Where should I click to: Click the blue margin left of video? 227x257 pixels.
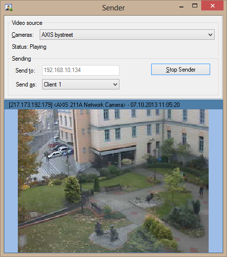coord(11,181)
